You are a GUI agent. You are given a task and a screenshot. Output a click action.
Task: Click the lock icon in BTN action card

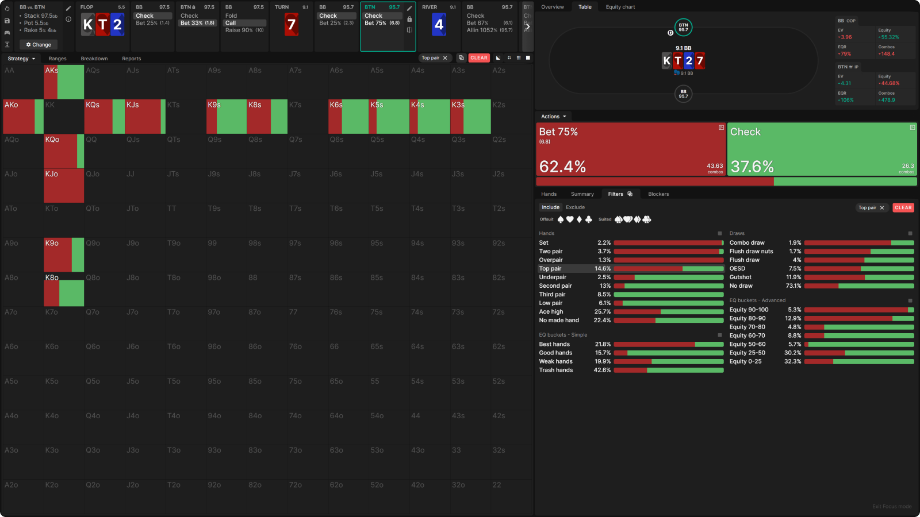409,20
